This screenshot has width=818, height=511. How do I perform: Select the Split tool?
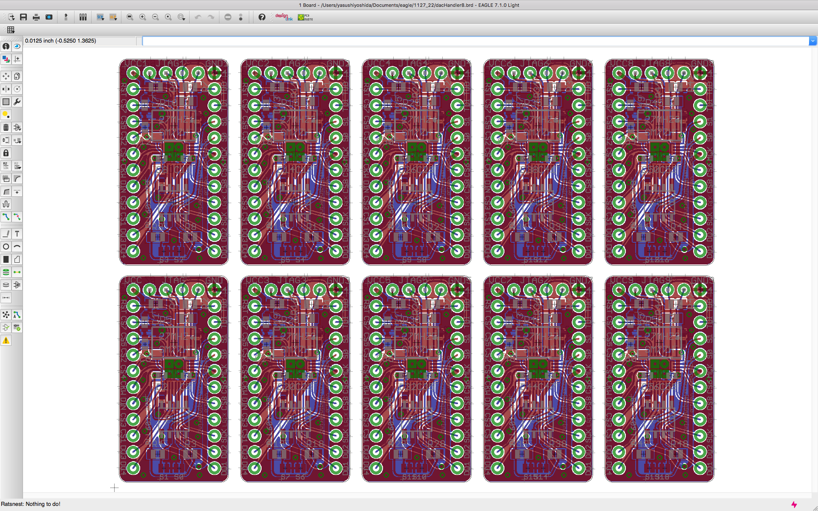coord(6,191)
